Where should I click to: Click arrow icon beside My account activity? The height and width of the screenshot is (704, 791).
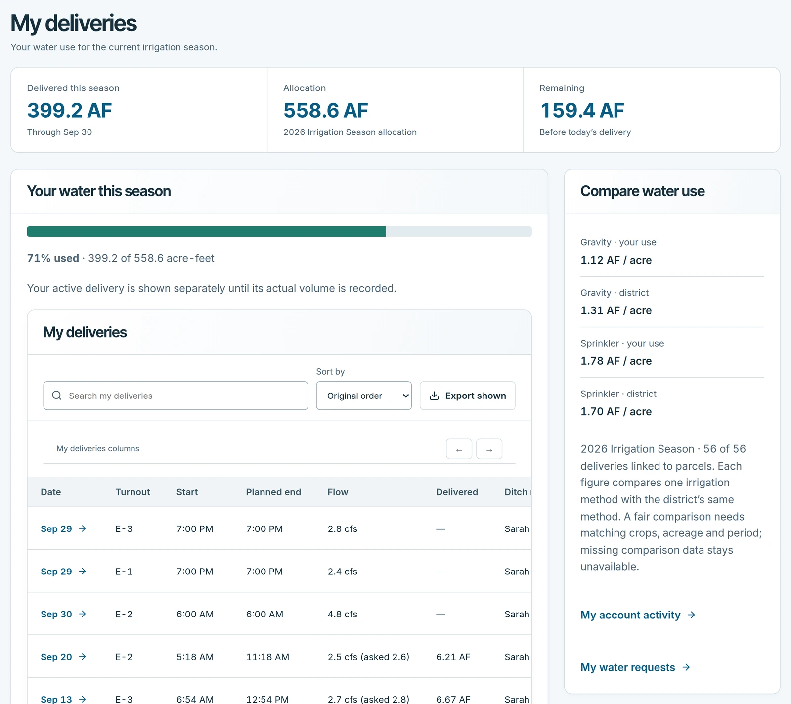tap(692, 615)
